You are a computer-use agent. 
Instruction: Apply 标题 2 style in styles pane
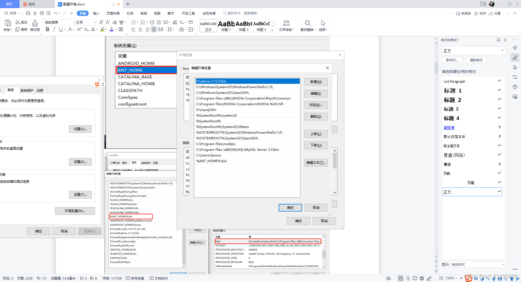tap(472, 100)
